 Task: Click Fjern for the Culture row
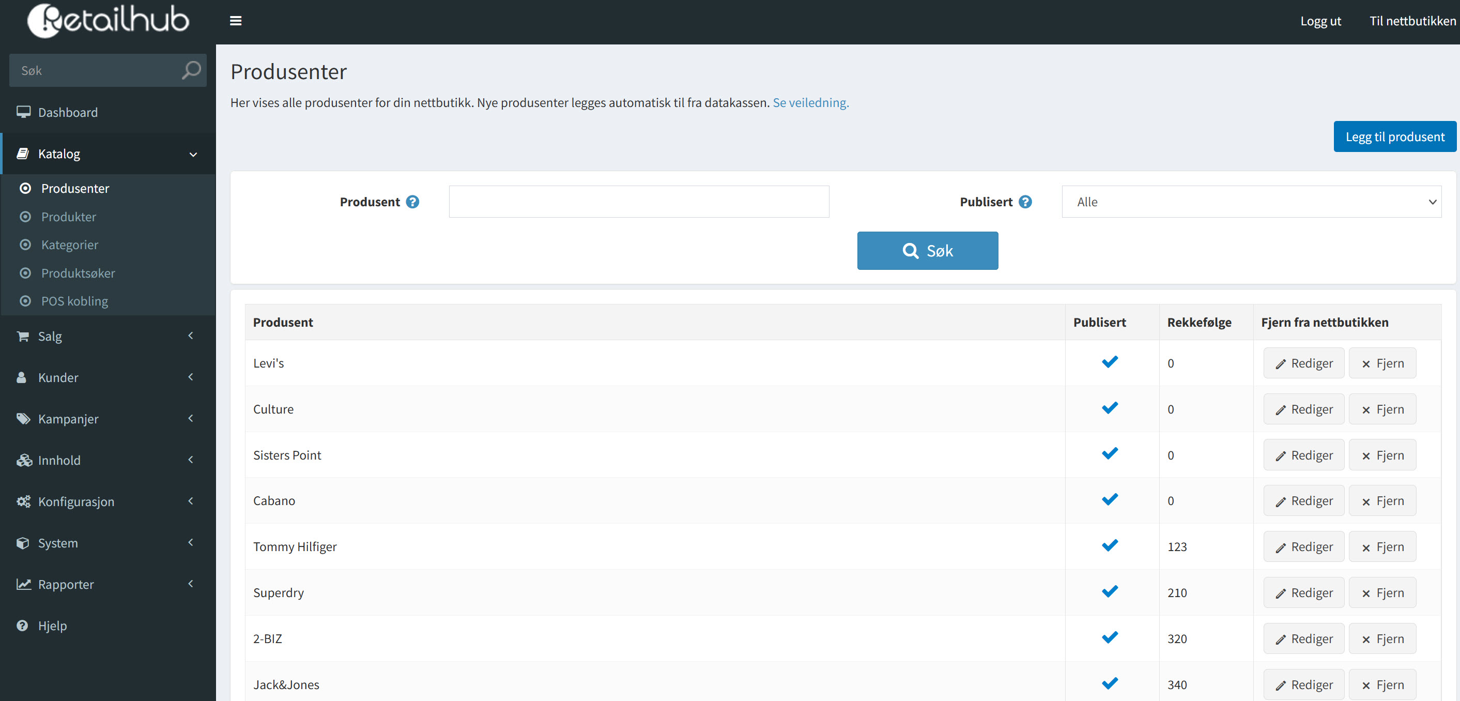(x=1382, y=409)
